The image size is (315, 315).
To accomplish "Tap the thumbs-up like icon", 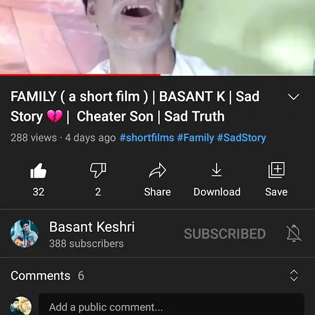I will pyautogui.click(x=38, y=170).
